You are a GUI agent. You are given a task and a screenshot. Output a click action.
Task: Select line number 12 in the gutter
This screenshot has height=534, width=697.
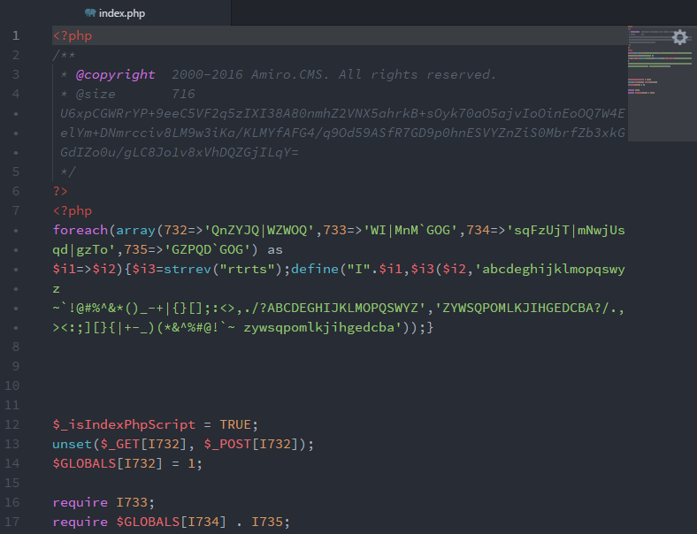click(x=12, y=423)
